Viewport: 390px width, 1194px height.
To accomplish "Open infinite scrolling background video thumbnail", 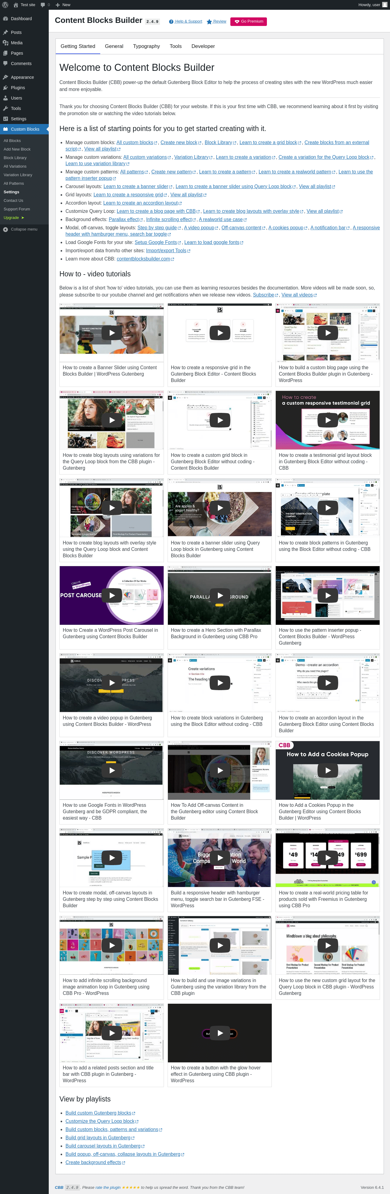I will pos(112,945).
